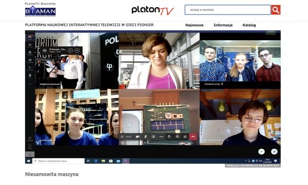This screenshot has height=185, width=308.
Task: Click the PlatonTV logo
Action: click(x=152, y=10)
